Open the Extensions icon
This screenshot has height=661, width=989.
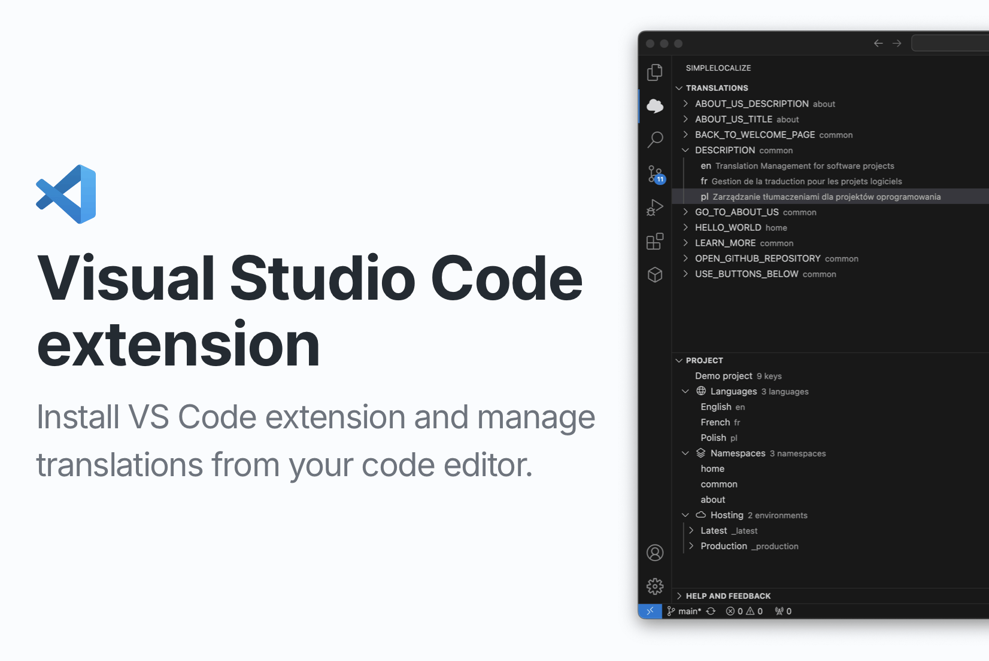[654, 242]
